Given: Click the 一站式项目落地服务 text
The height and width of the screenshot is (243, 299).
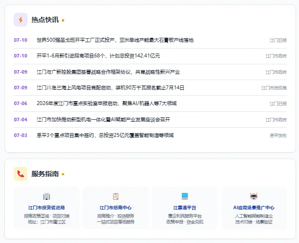Looking at the screenshot, I should pos(116,222).
